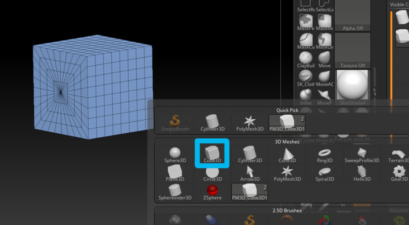
Task: Choose PM3D_Cube3D1 in the 3D Meshes section
Action: click(250, 192)
